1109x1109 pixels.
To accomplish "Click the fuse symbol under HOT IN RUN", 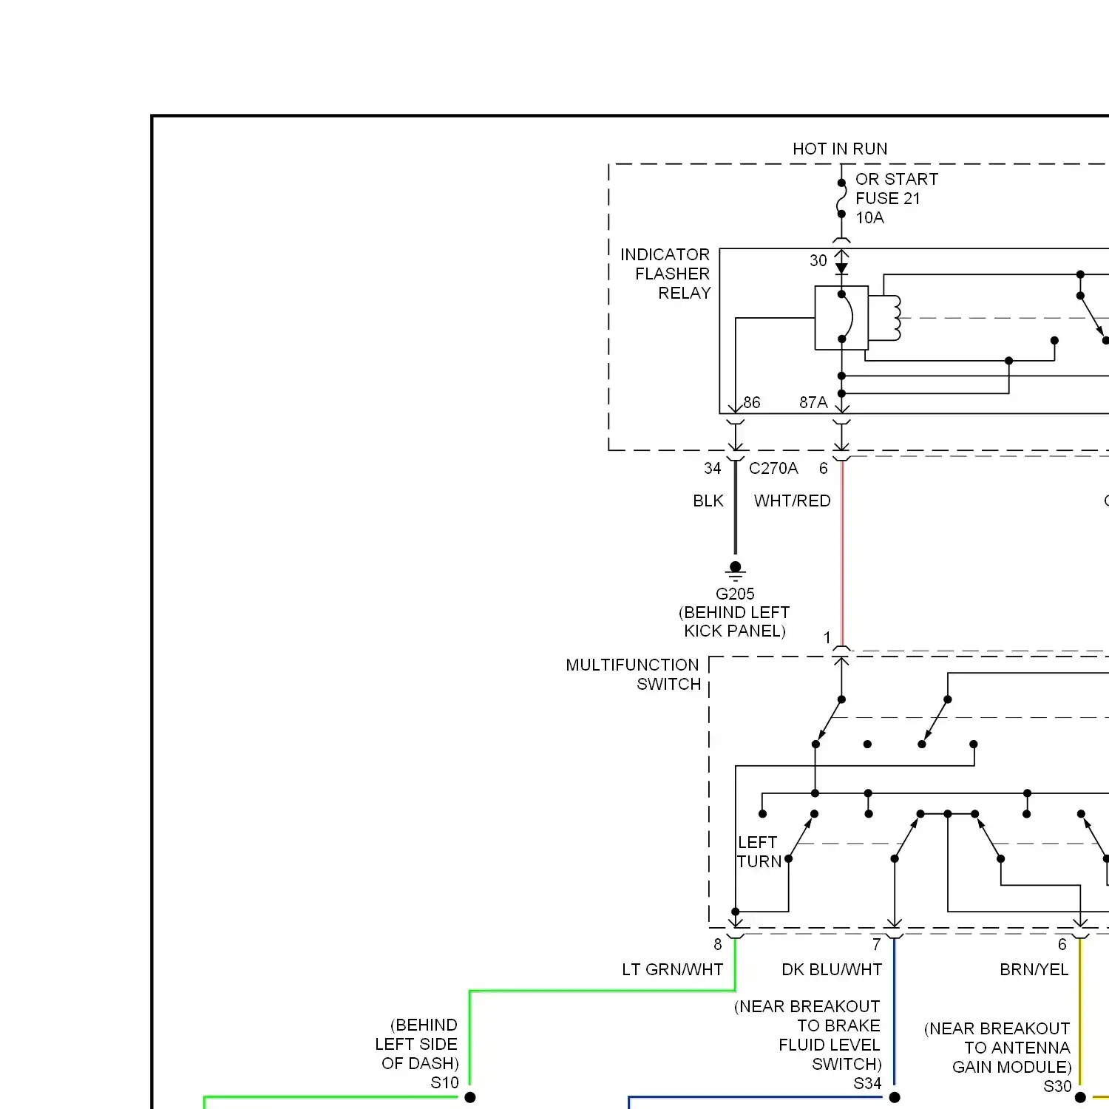I will (841, 198).
